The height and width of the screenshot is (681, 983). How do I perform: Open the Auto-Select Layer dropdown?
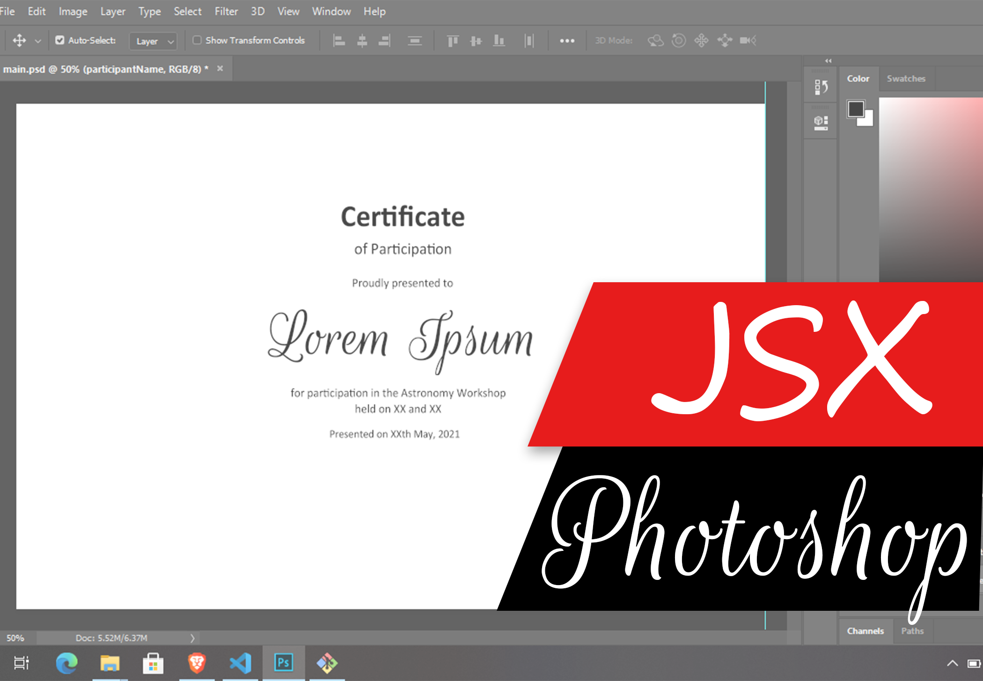click(153, 41)
